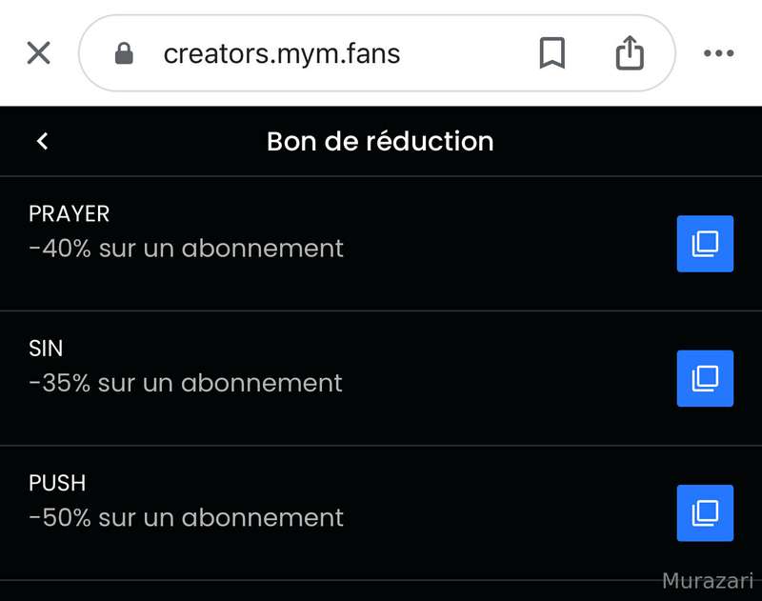Screen dimensions: 762x601
Task: Copy the PRAYER coupon code
Action: coord(705,244)
